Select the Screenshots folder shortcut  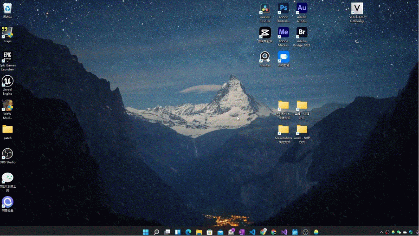(284, 130)
